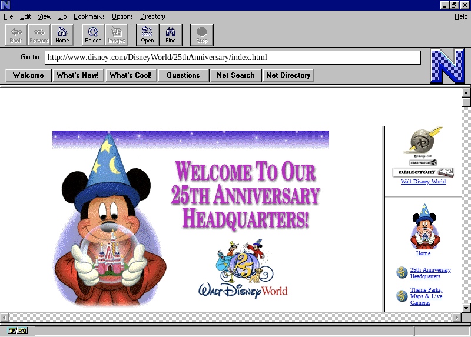Image resolution: width=471 pixels, height=337 pixels.
Task: Click the What's Cool! button
Action: tap(131, 75)
